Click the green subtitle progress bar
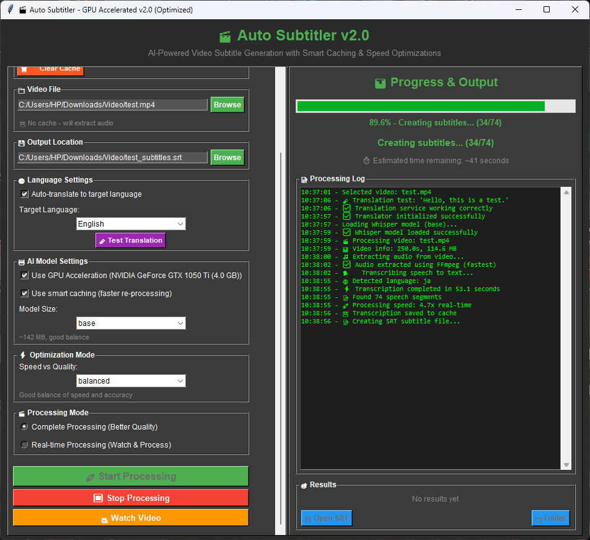Viewport: 590px width, 540px height. pos(436,106)
